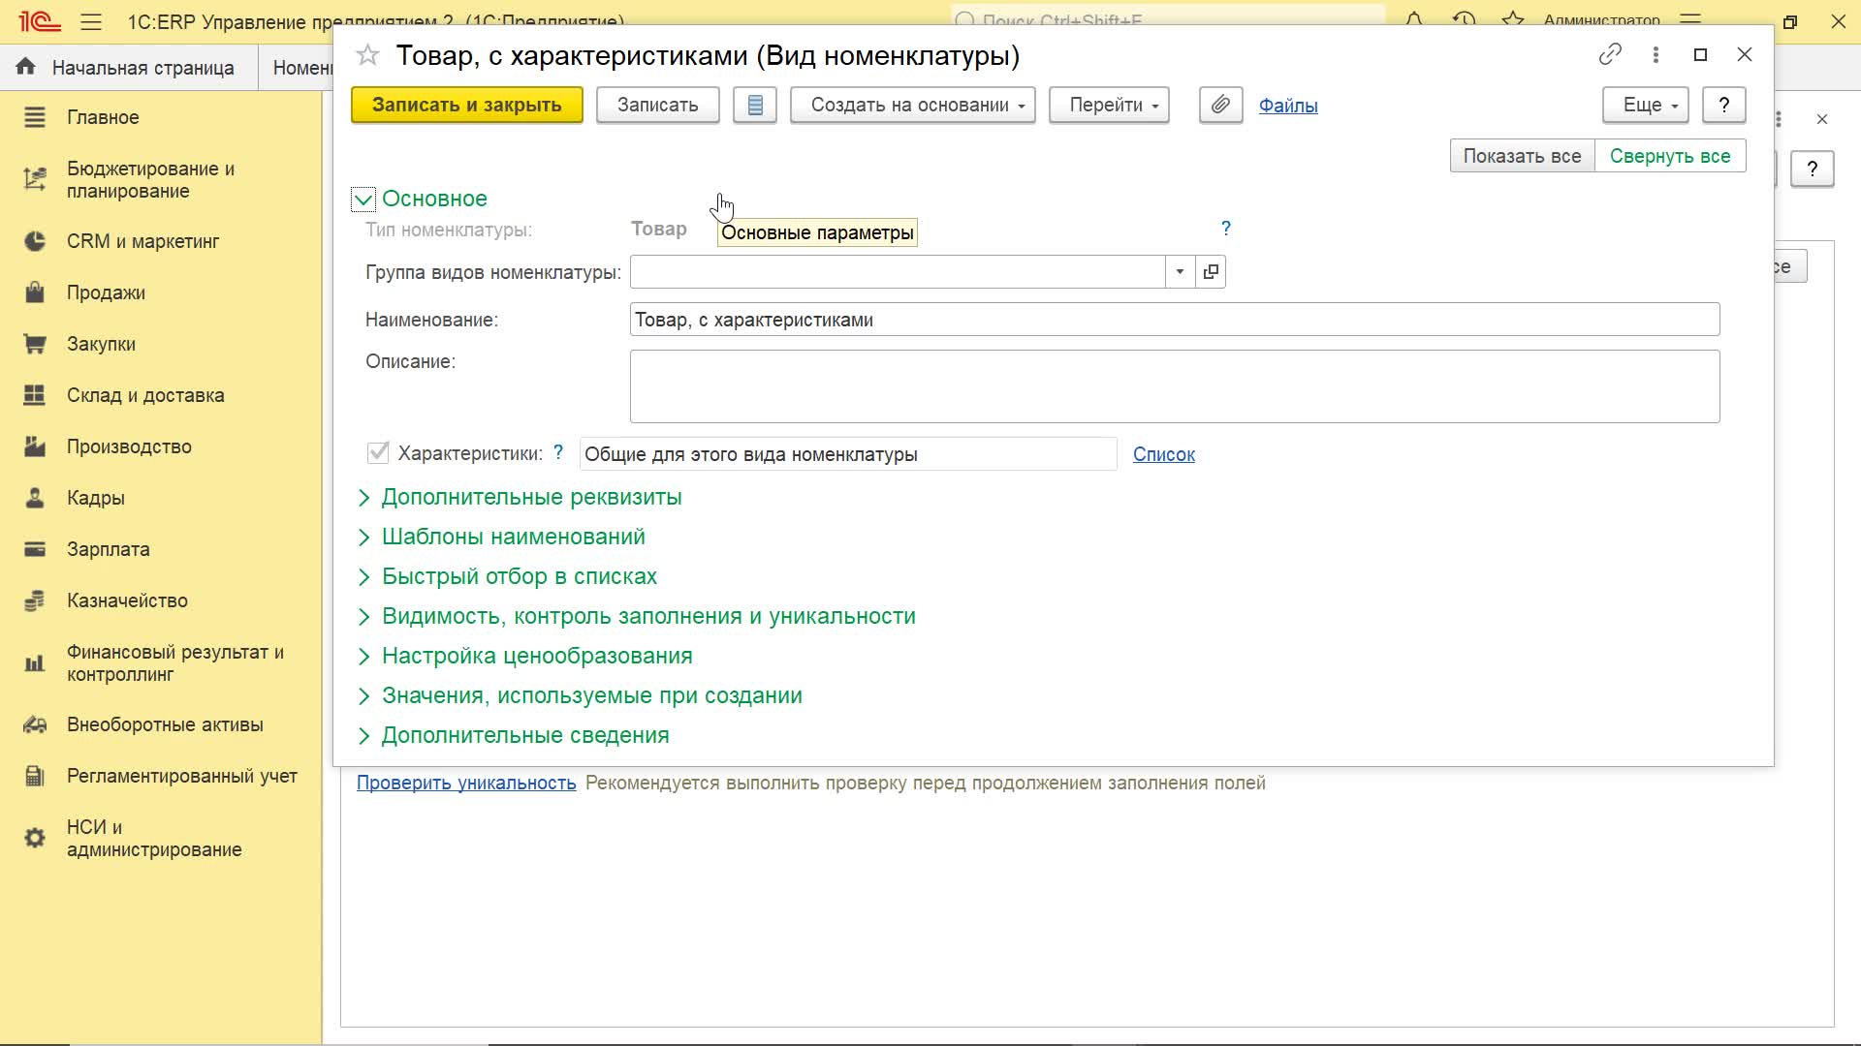Add form to favorites with star icon
1861x1046 pixels.
point(367,55)
